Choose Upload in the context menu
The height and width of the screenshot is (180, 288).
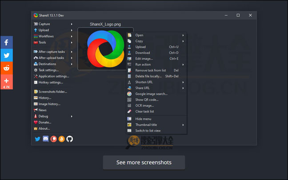coord(156,47)
